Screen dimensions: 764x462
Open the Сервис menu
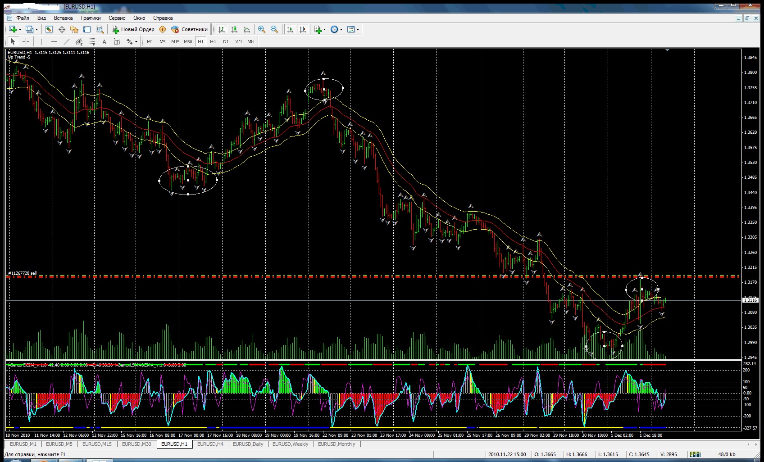click(x=117, y=18)
